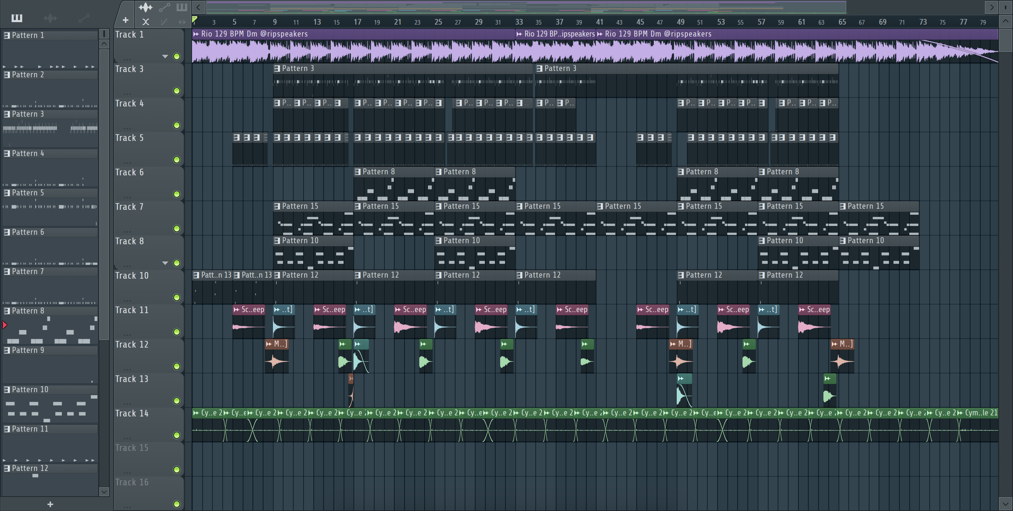Click the add track plus icon
Image resolution: width=1013 pixels, height=511 pixels.
pos(126,20)
